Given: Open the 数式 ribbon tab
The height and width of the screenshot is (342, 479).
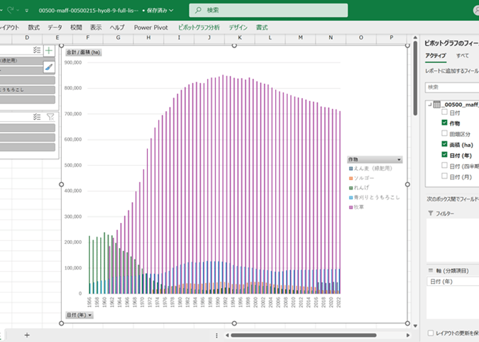Looking at the screenshot, I should (34, 27).
